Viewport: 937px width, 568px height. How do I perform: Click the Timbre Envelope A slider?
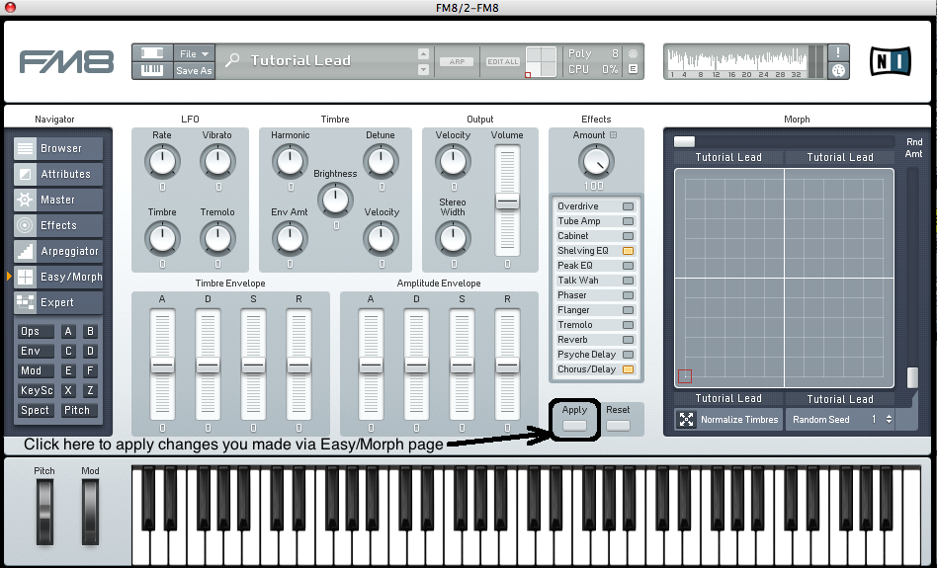coord(162,365)
